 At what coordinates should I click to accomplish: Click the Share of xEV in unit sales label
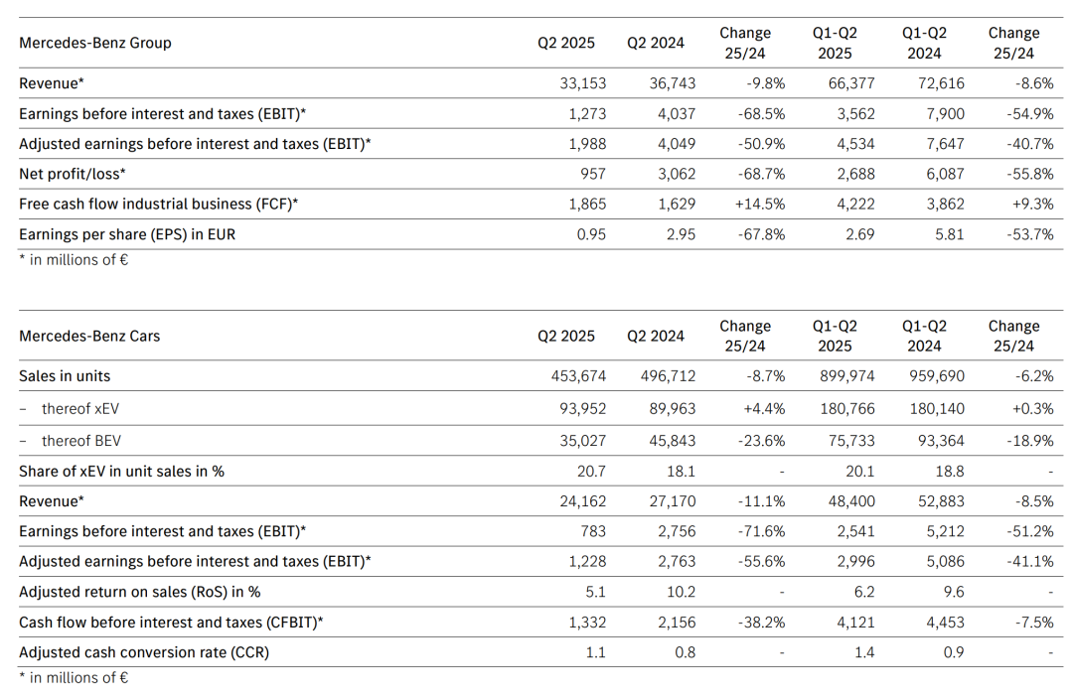121,471
